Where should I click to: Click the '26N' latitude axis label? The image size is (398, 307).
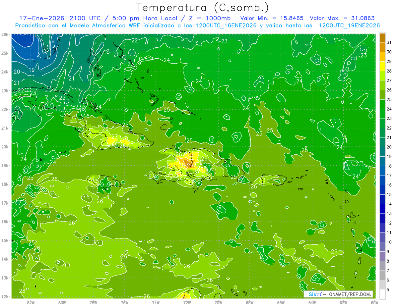[x=5, y=34]
